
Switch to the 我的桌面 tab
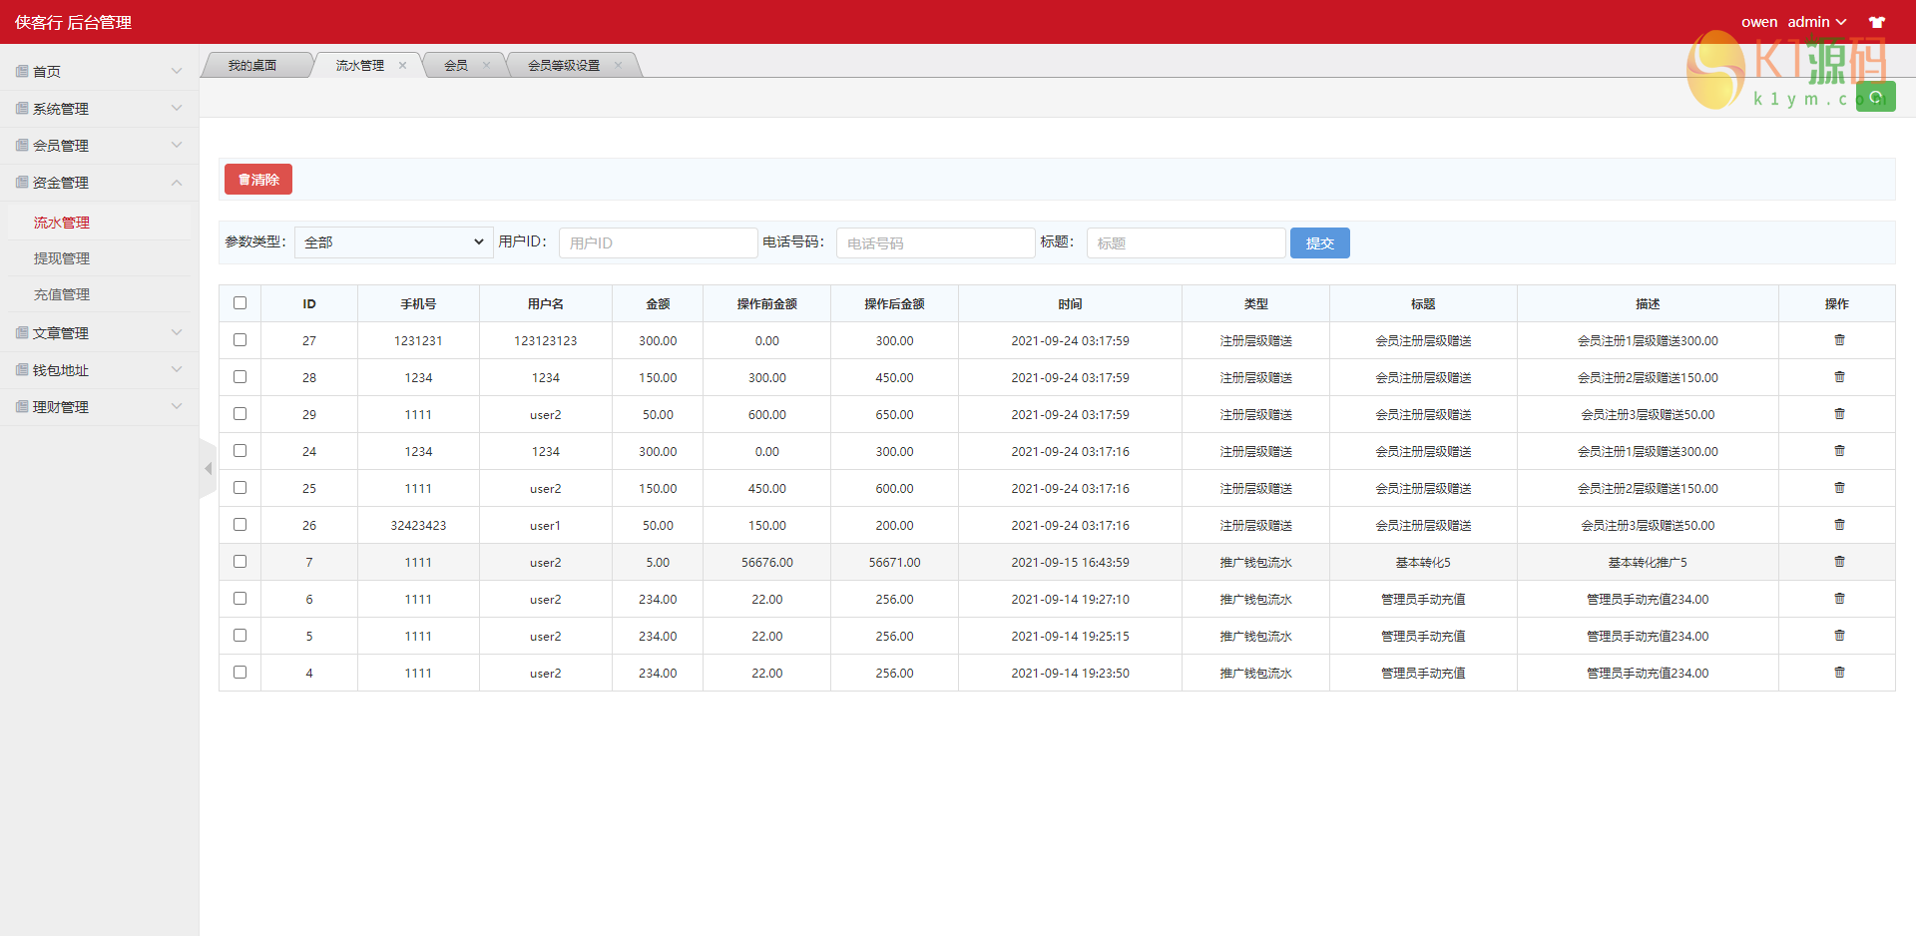[x=252, y=66]
